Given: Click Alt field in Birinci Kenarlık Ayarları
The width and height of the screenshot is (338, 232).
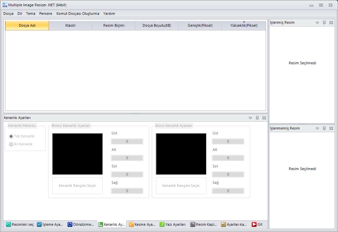Looking at the screenshot, I should [x=127, y=158].
